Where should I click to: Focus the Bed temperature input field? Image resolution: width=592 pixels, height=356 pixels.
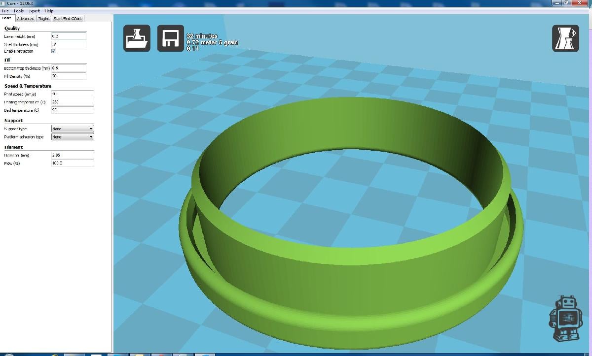tap(72, 110)
